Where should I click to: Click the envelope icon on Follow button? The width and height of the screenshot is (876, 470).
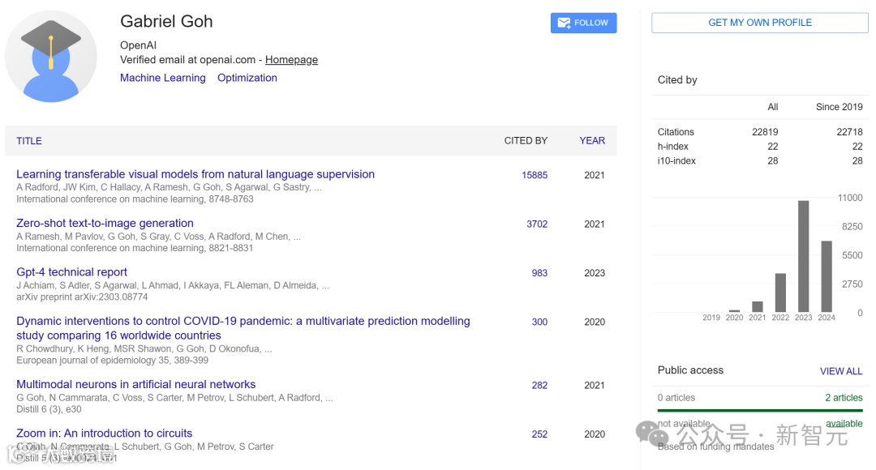563,23
